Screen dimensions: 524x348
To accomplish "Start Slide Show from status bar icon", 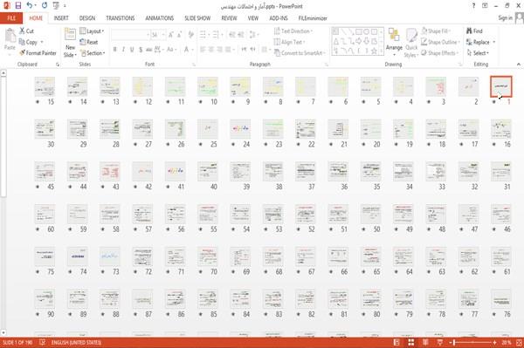I will click(x=440, y=342).
